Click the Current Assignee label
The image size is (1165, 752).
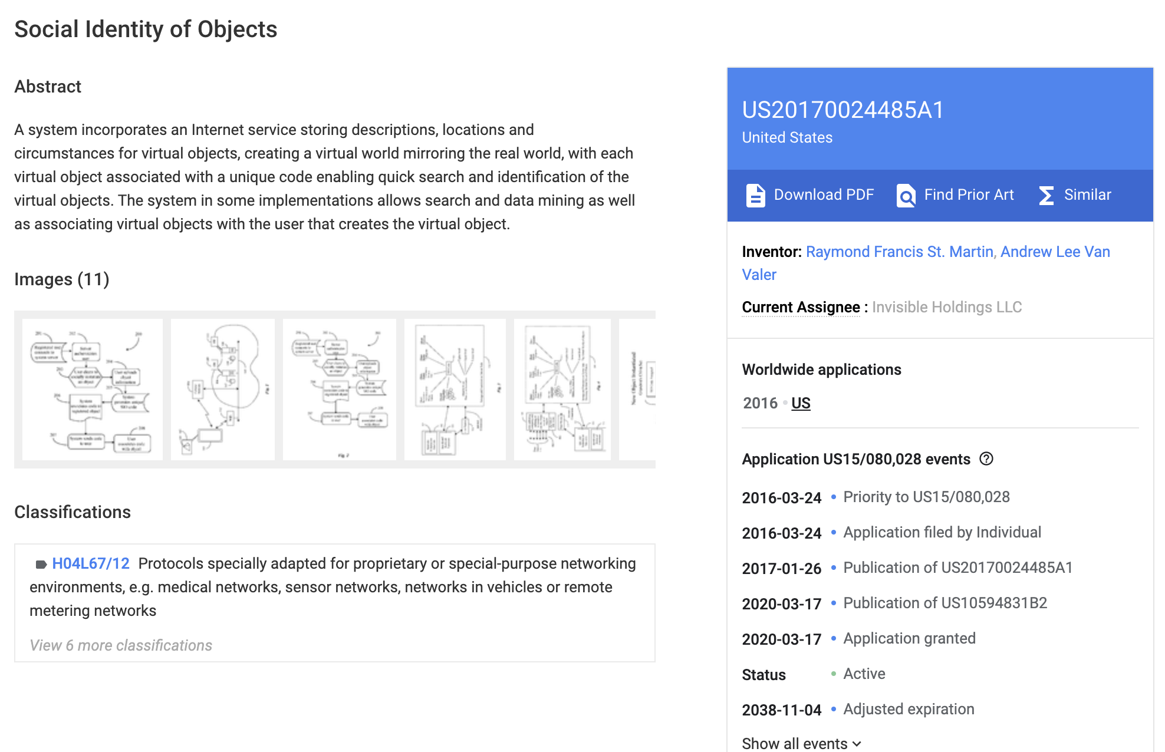click(x=801, y=307)
